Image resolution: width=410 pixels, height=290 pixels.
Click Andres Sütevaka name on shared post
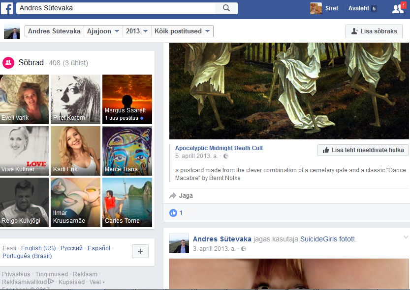(222, 239)
